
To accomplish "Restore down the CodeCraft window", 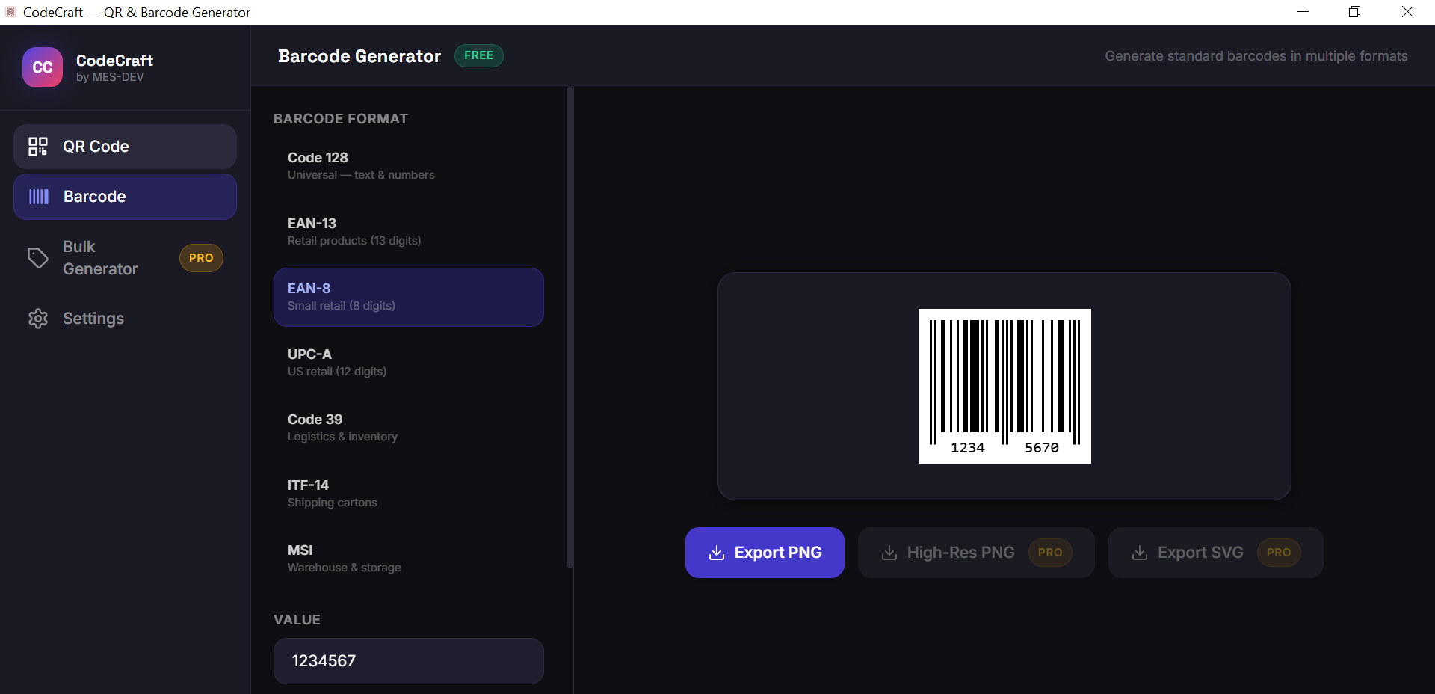I will (x=1354, y=12).
